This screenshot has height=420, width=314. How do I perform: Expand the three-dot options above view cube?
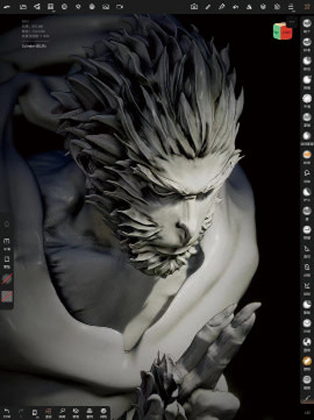click(291, 22)
